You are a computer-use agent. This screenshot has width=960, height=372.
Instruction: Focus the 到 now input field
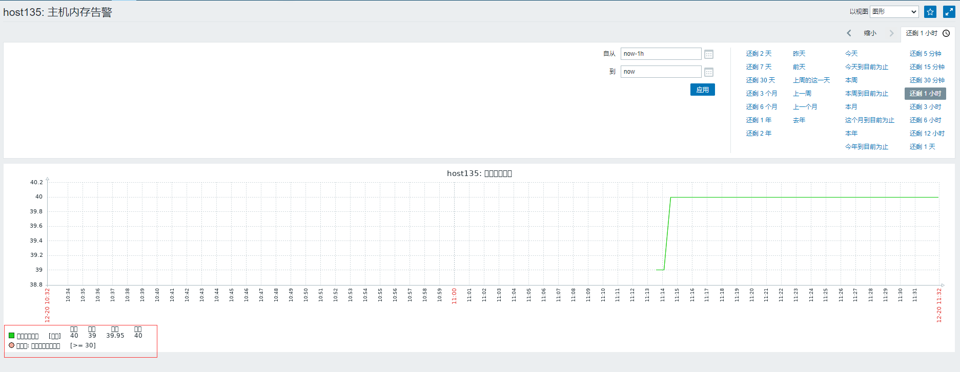[x=661, y=72]
